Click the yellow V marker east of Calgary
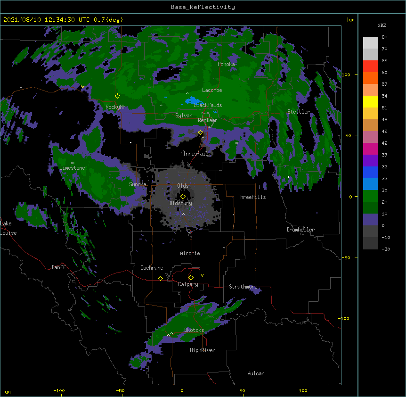406x397 pixels. [x=202, y=275]
